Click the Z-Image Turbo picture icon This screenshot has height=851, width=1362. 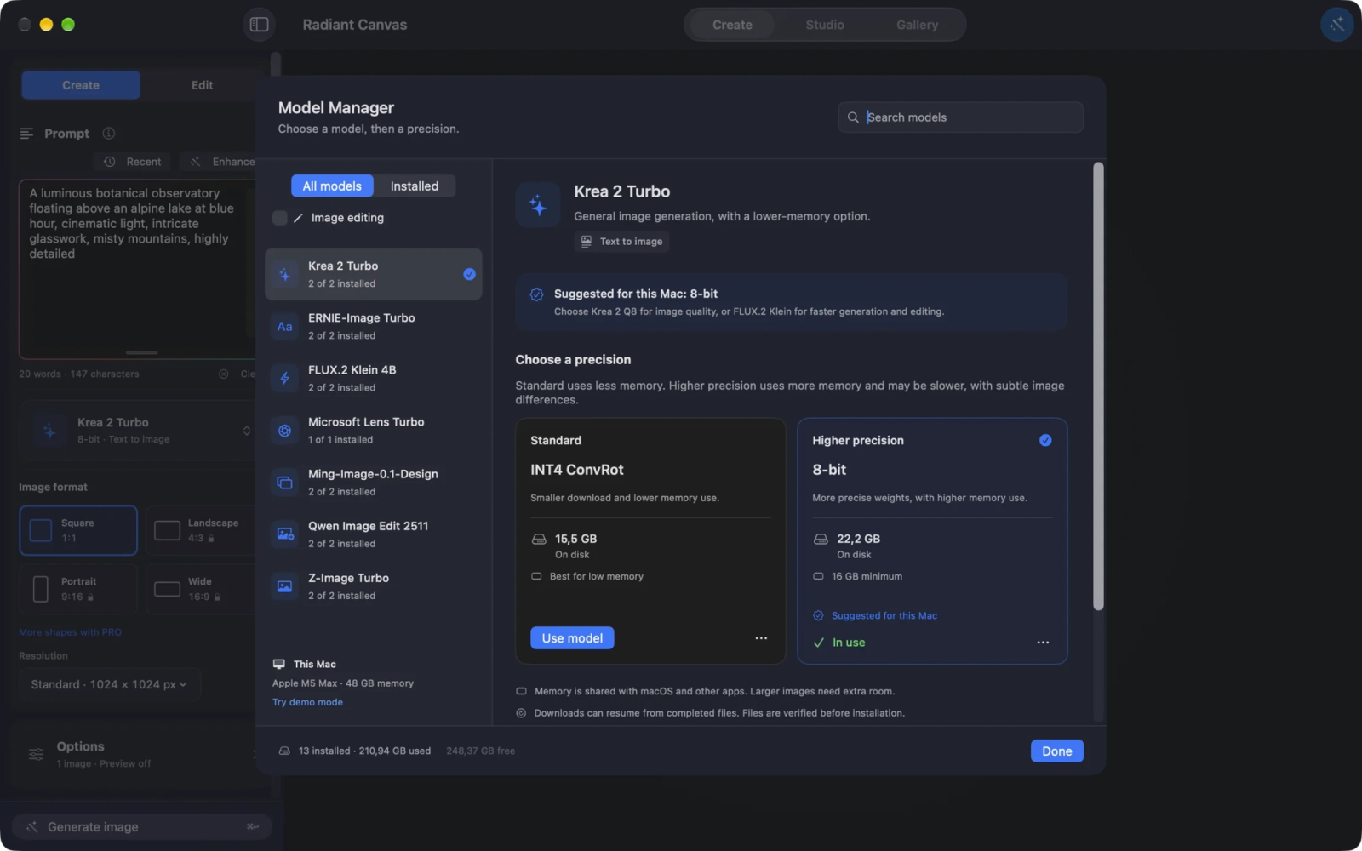coord(284,586)
